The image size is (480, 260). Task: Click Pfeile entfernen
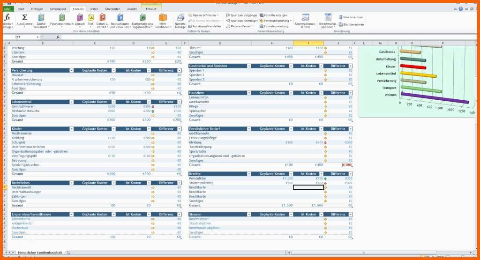[240, 26]
